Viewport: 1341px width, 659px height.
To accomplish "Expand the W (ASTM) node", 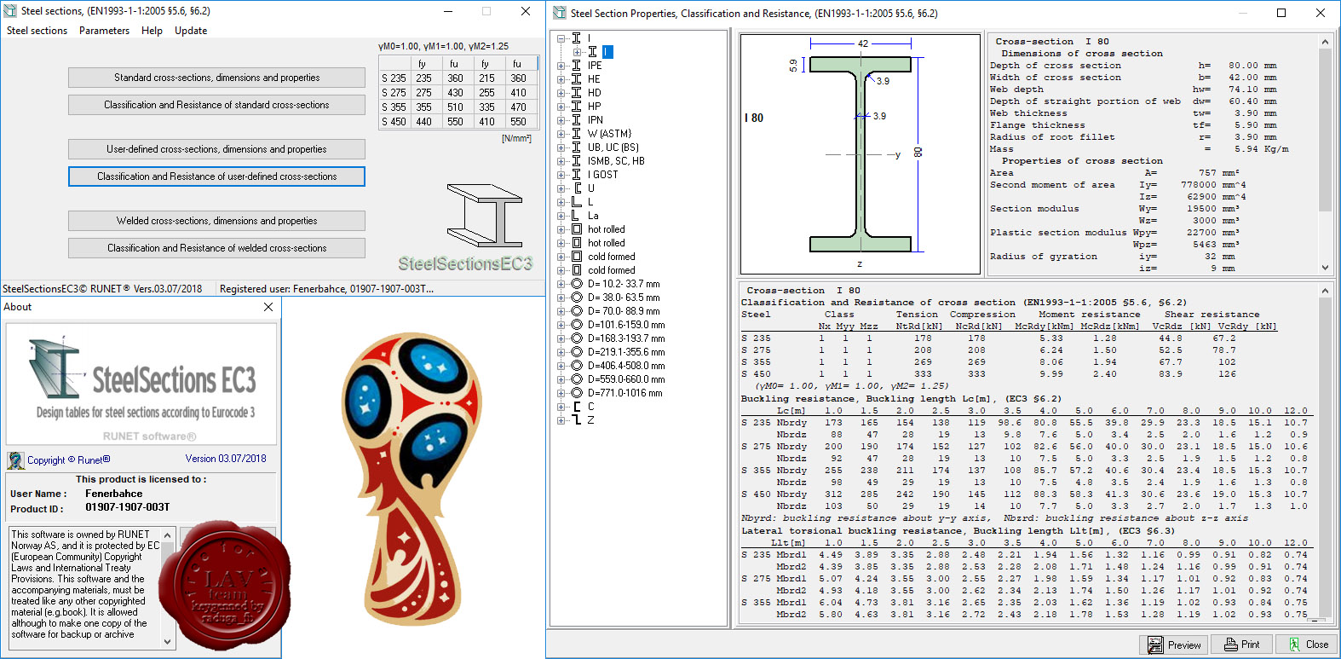I will [561, 134].
